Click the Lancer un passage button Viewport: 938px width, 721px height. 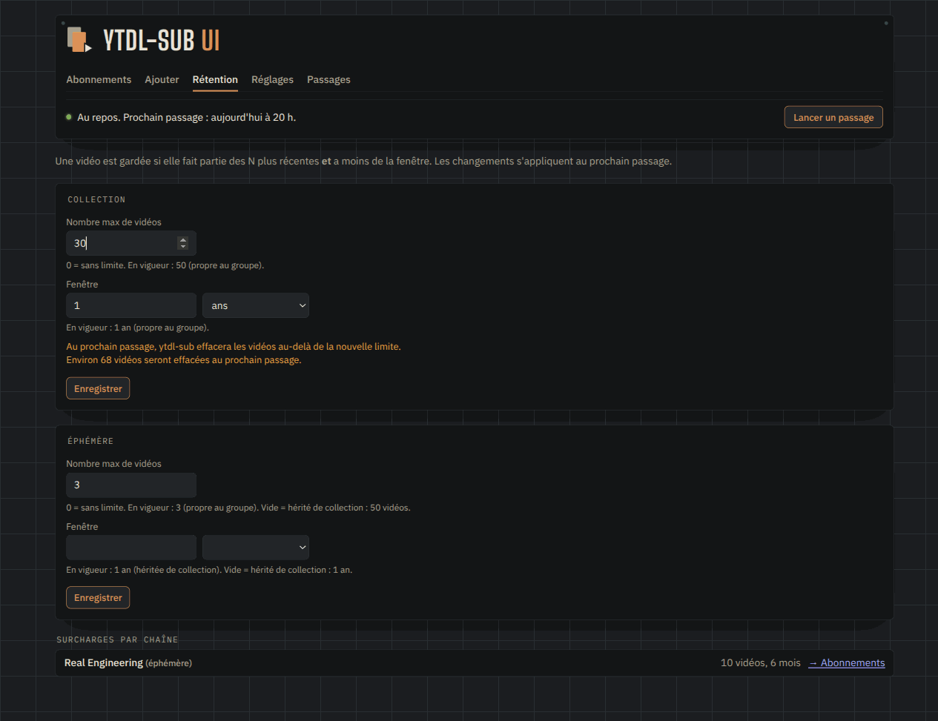click(833, 117)
